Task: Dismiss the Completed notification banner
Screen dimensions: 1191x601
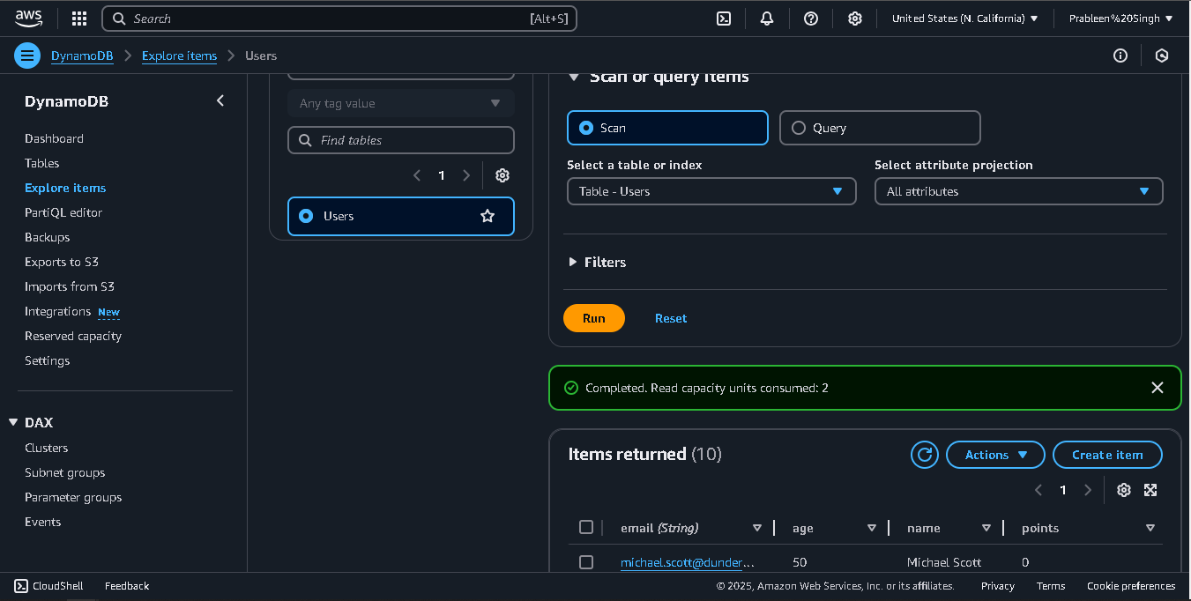Action: pos(1158,388)
